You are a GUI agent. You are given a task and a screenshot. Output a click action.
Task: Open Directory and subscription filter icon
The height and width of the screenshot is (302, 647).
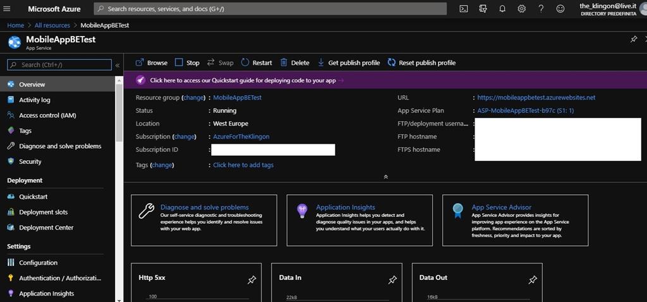pos(483,9)
